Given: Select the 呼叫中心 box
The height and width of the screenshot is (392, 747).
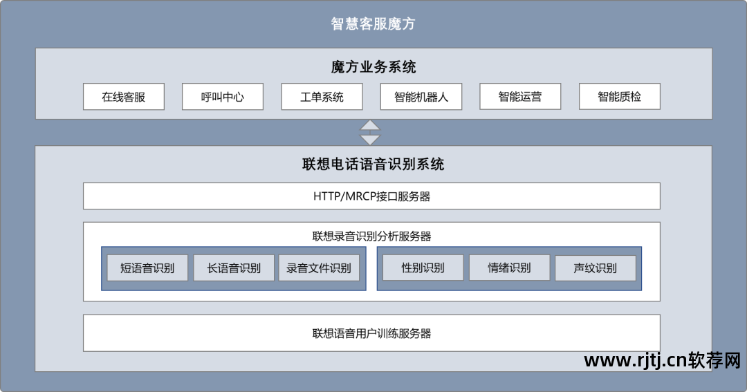Looking at the screenshot, I should pyautogui.click(x=223, y=97).
